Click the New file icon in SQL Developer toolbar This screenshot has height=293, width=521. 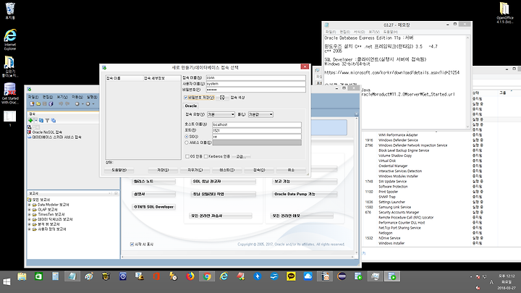[32, 104]
